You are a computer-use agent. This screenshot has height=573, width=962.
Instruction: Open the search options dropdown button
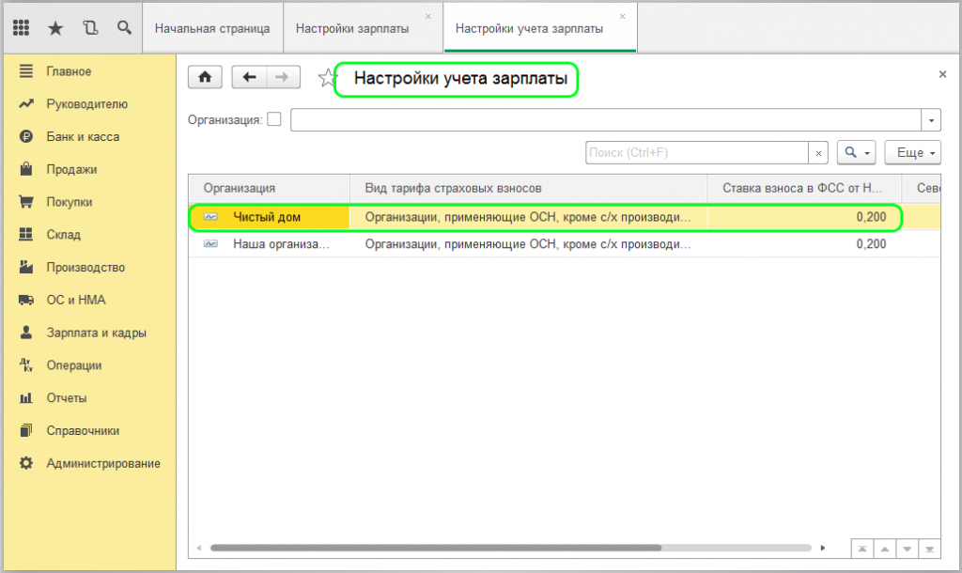coord(857,153)
